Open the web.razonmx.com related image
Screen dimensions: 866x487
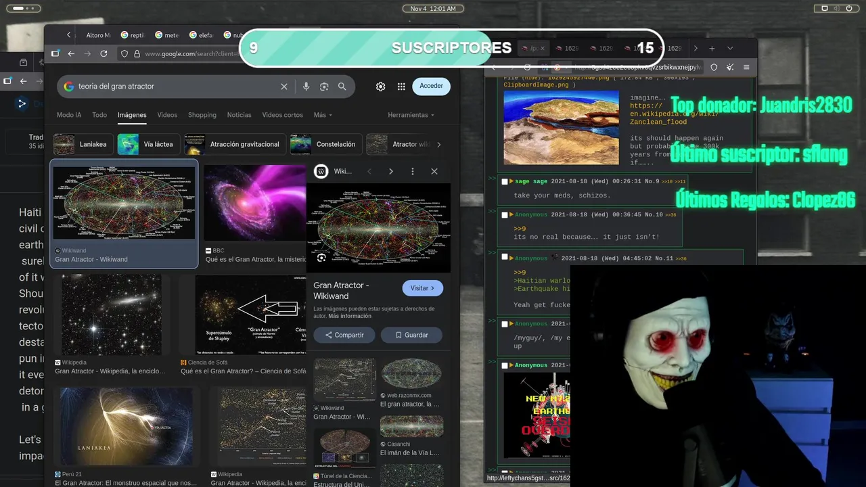click(x=411, y=374)
